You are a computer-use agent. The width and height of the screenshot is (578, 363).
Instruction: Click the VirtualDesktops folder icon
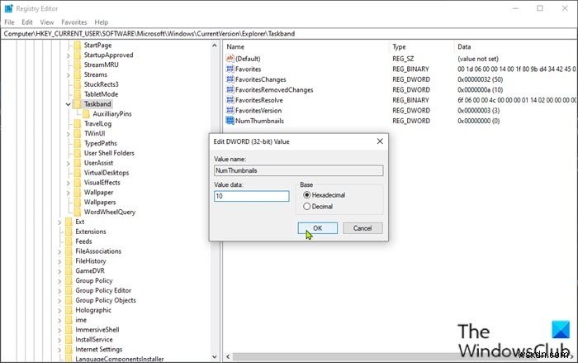point(77,173)
